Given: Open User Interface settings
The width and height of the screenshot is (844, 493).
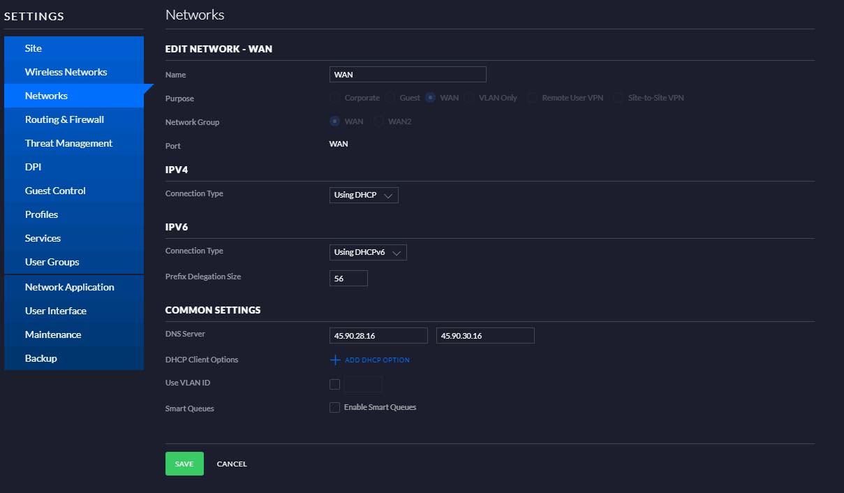Looking at the screenshot, I should coord(74,311).
